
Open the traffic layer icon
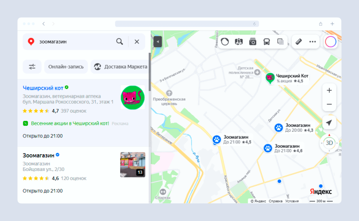(x=225, y=42)
